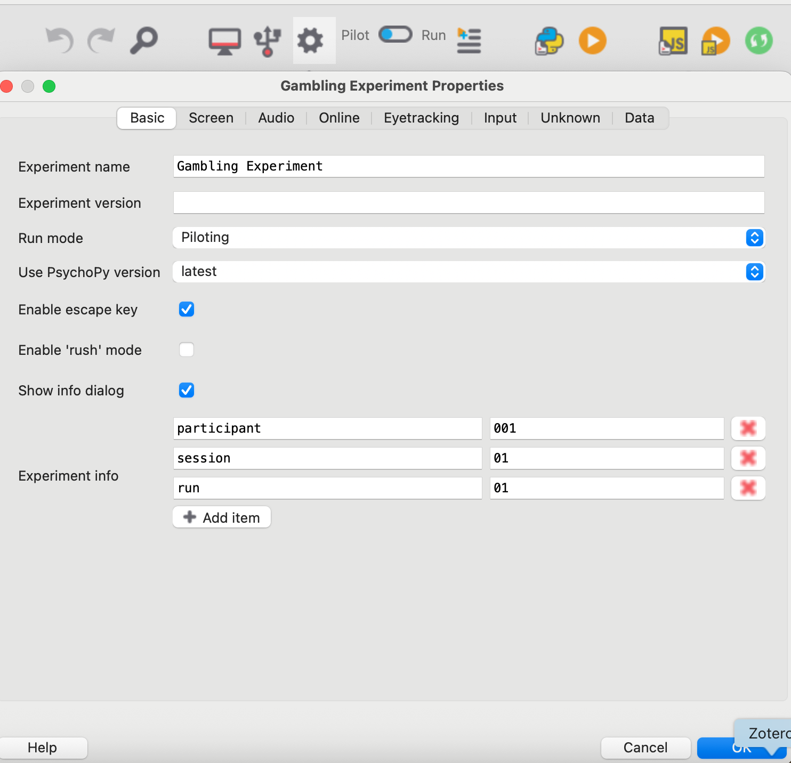The height and width of the screenshot is (763, 791).
Task: Run experiment with orange play button
Action: (x=593, y=40)
